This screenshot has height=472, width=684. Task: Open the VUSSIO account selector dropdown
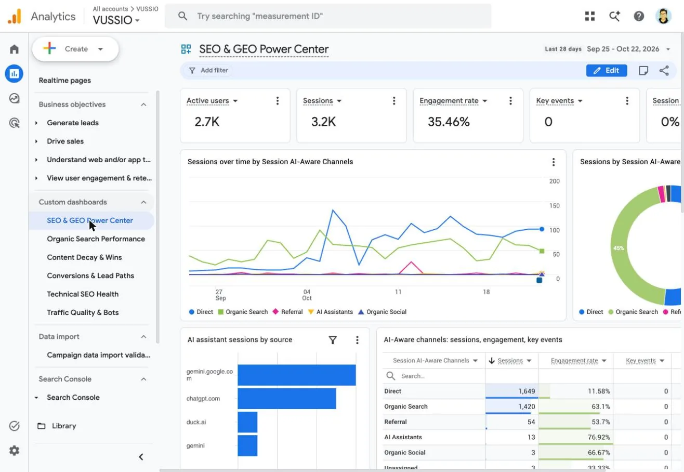tap(116, 20)
